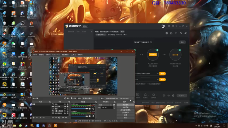
Task: Adjust the desktop audio volume slider
Action: point(80,116)
